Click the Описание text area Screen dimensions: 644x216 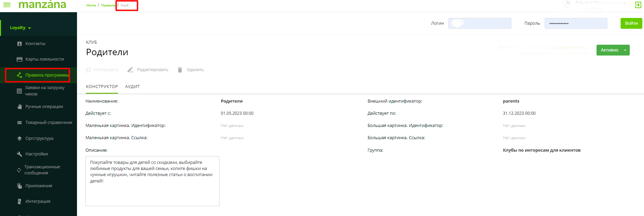click(152, 181)
